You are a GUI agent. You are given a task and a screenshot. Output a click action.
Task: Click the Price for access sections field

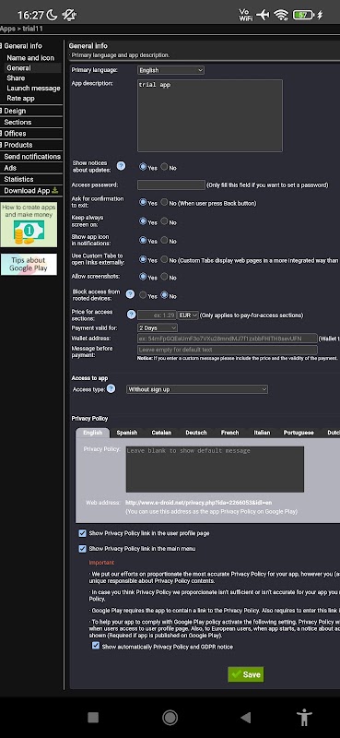(157, 315)
